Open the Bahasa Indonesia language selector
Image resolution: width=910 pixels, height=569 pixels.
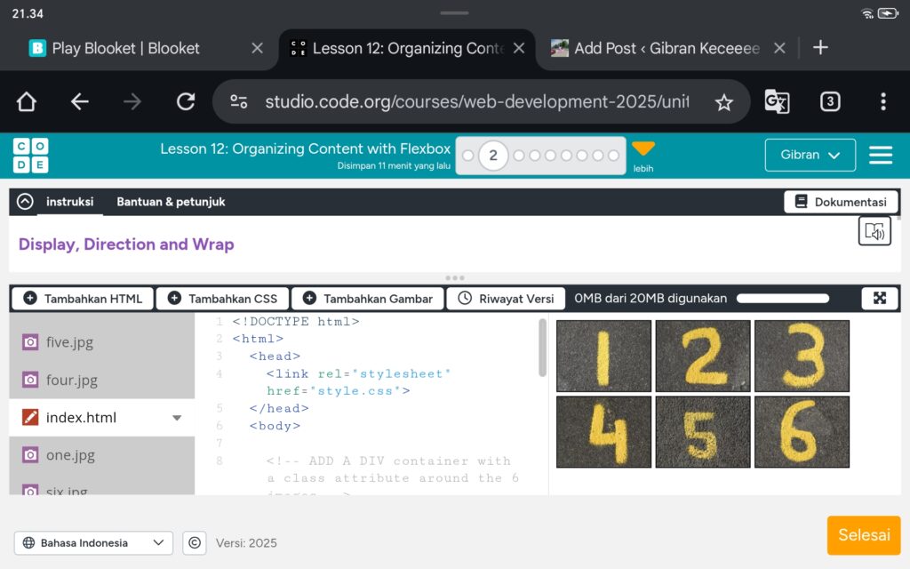point(93,543)
